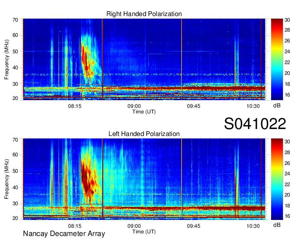Click the dB unit label beside the Left Handed colorbar
The image size is (295, 239).
click(277, 225)
